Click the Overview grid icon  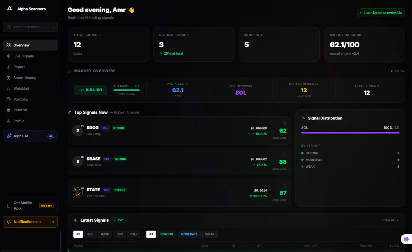click(8, 45)
